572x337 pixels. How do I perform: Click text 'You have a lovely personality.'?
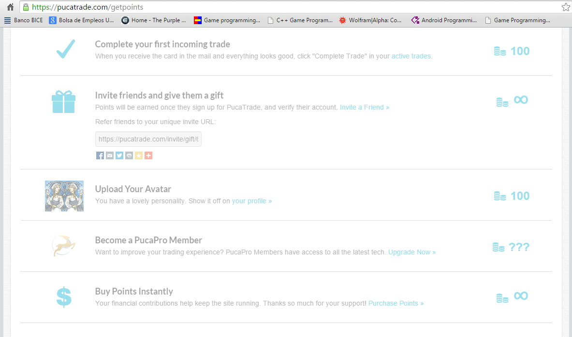coord(140,201)
